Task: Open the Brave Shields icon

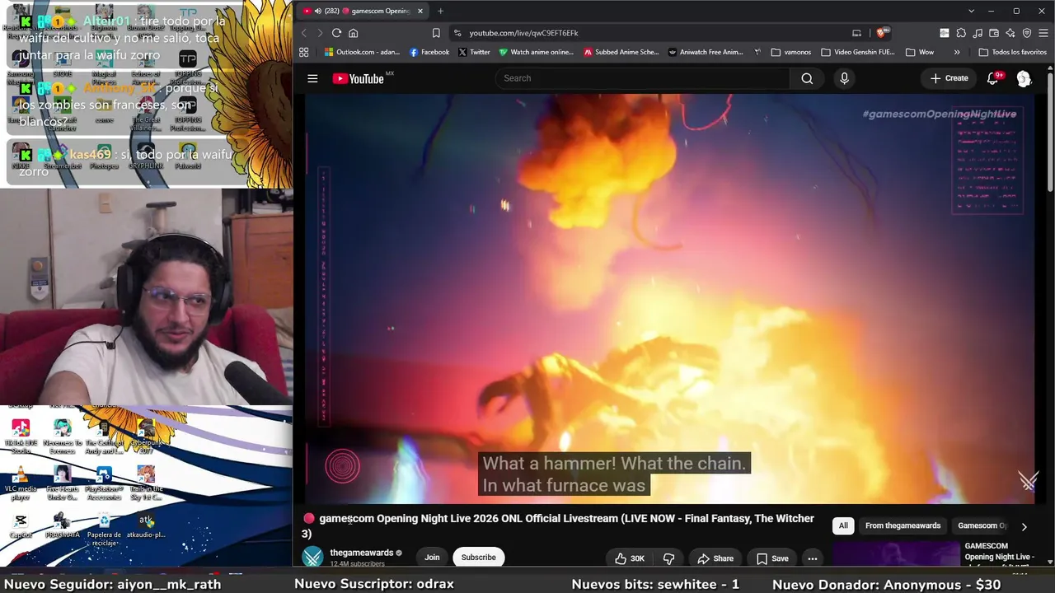Action: 881,33
